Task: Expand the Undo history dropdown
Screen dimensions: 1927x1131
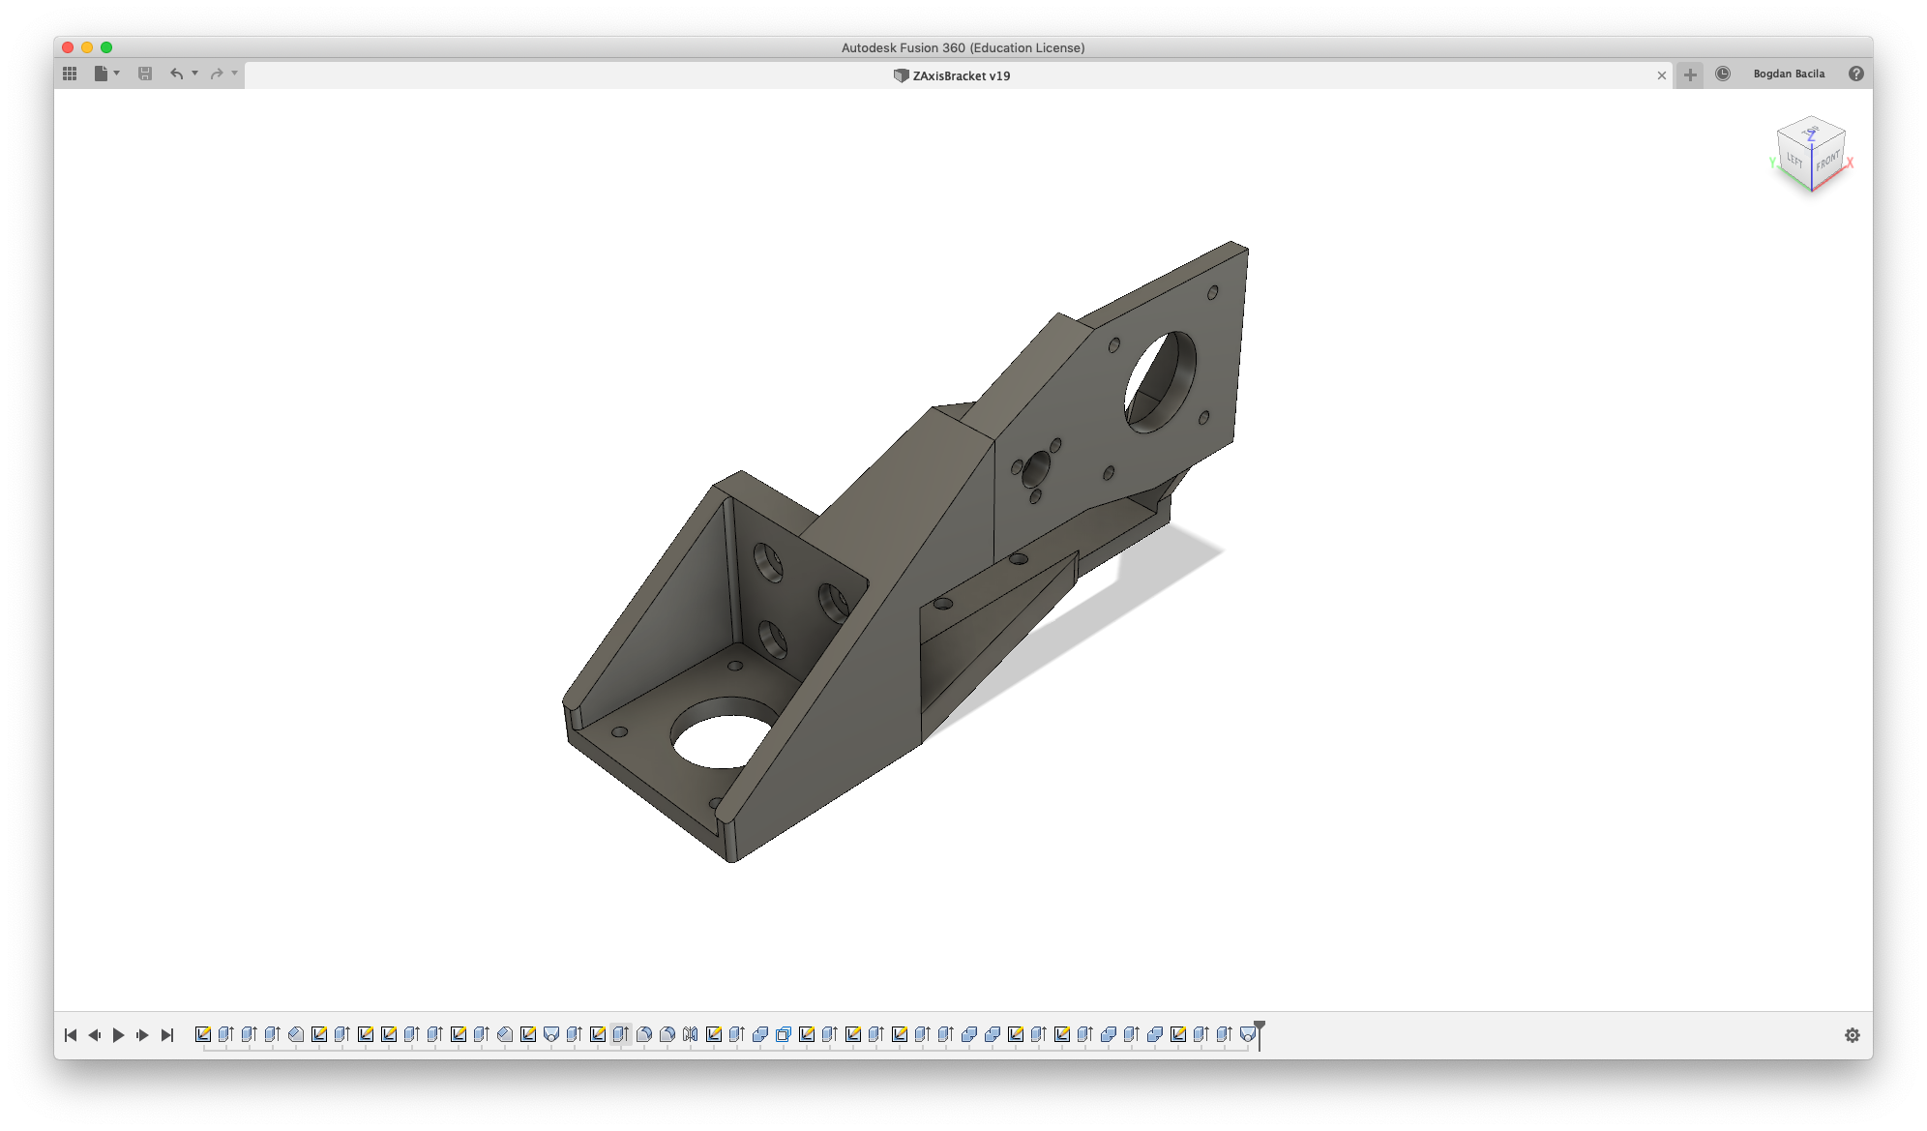Action: (195, 74)
